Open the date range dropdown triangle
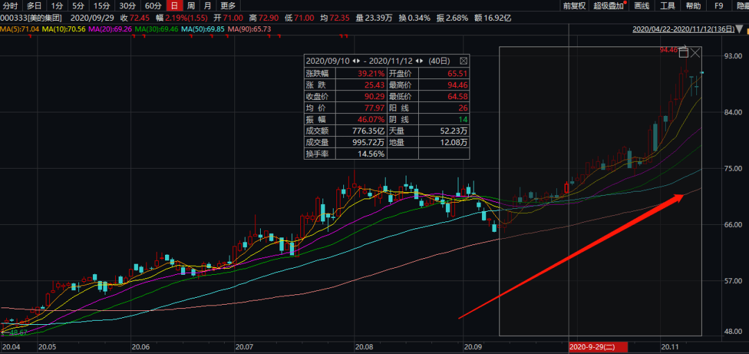749x354 pixels. tap(741, 29)
